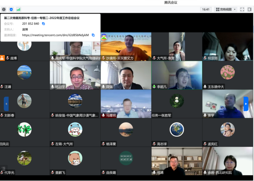Go to previous page of participants

pos(6,104)
